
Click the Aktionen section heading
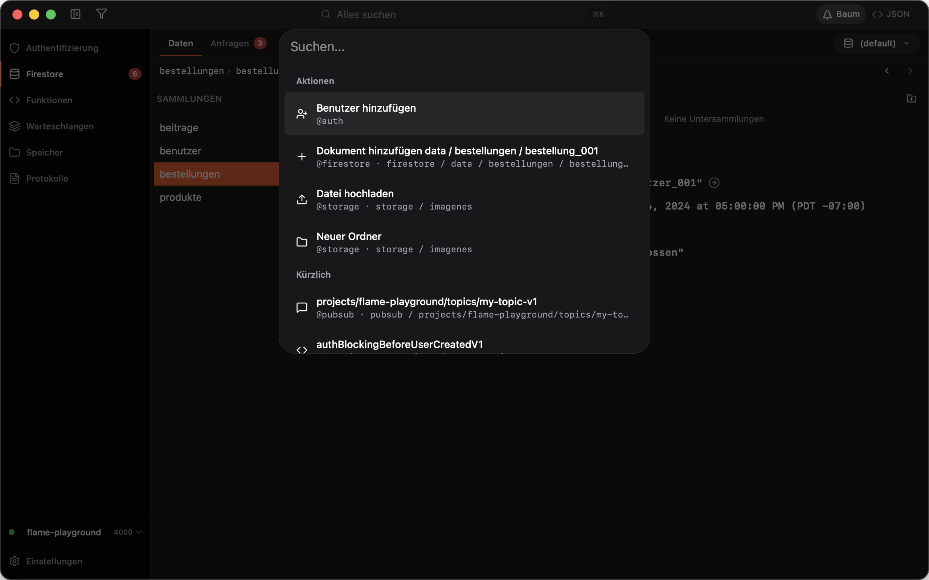(315, 81)
